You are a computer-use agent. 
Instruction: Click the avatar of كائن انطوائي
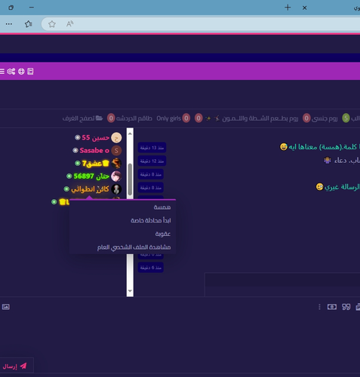point(116,189)
